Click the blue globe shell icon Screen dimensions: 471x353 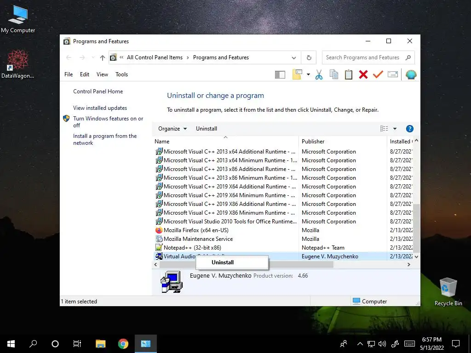tap(411, 74)
